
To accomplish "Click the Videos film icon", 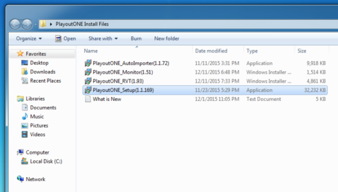I will click(x=24, y=134).
